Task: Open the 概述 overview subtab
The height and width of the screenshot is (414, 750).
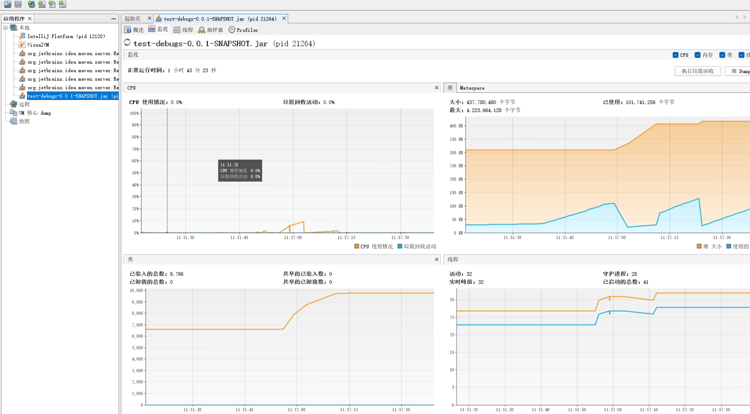Action: pos(134,30)
